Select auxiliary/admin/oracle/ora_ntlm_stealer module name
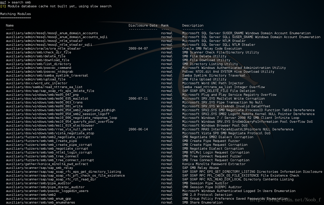The height and width of the screenshot is (205, 324). [43, 48]
